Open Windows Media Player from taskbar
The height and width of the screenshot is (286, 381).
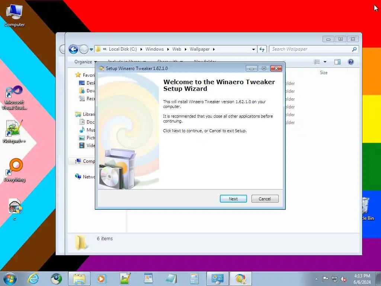click(x=102, y=279)
